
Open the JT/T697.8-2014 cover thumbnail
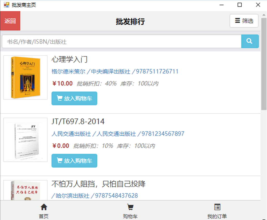25,140
